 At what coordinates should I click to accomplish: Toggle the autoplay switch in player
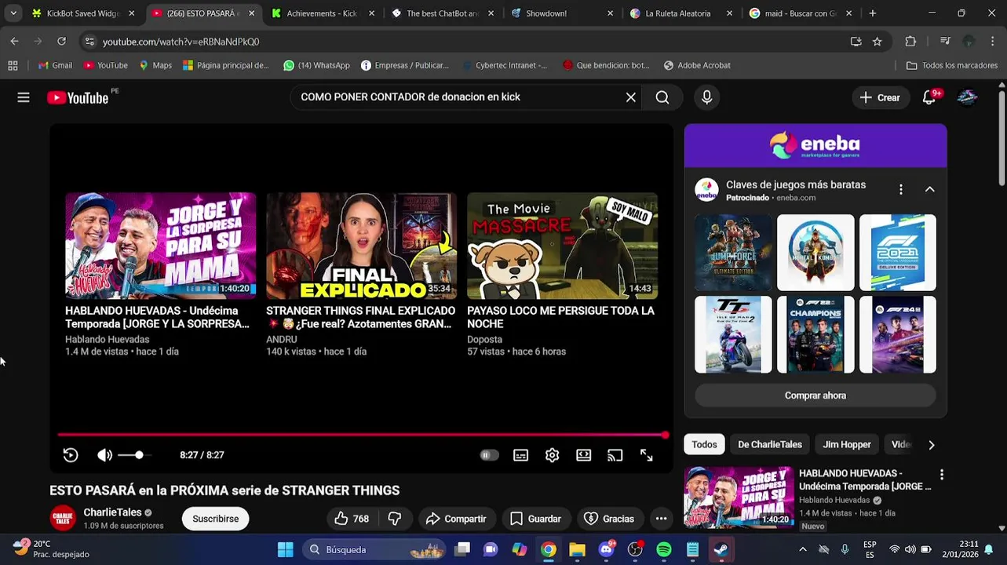click(x=489, y=455)
